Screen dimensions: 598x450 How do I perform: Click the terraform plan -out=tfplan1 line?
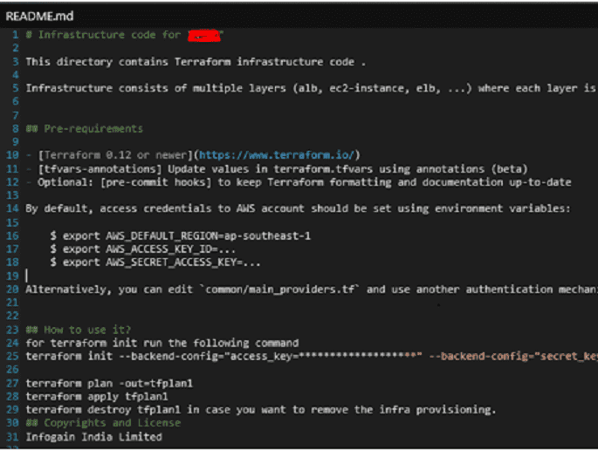109,384
